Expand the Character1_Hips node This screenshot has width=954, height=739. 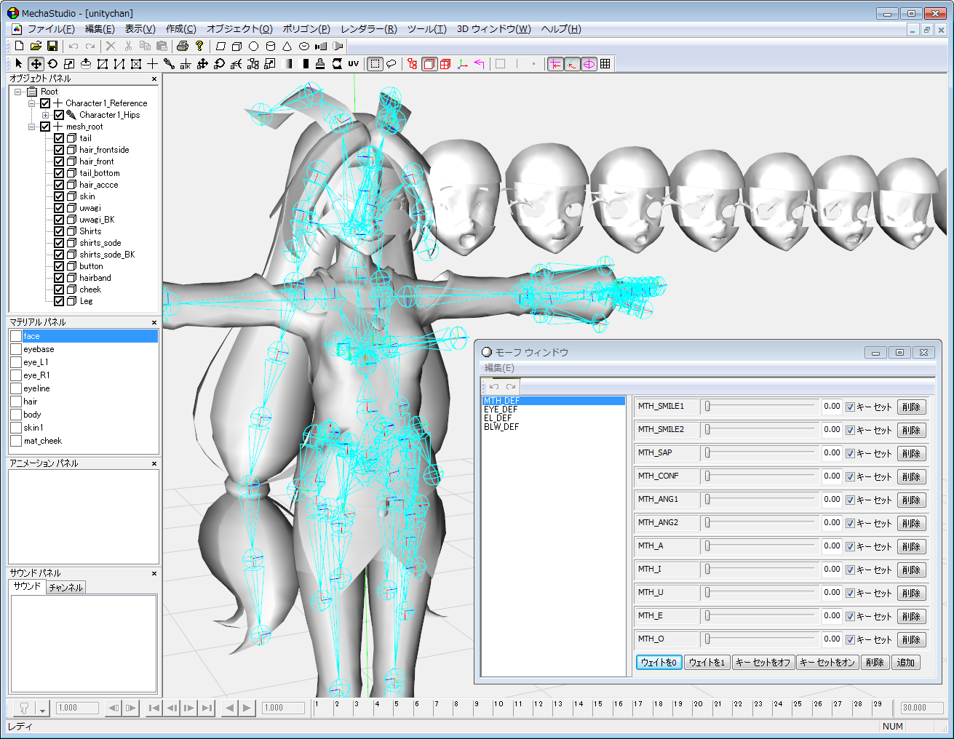coord(46,115)
